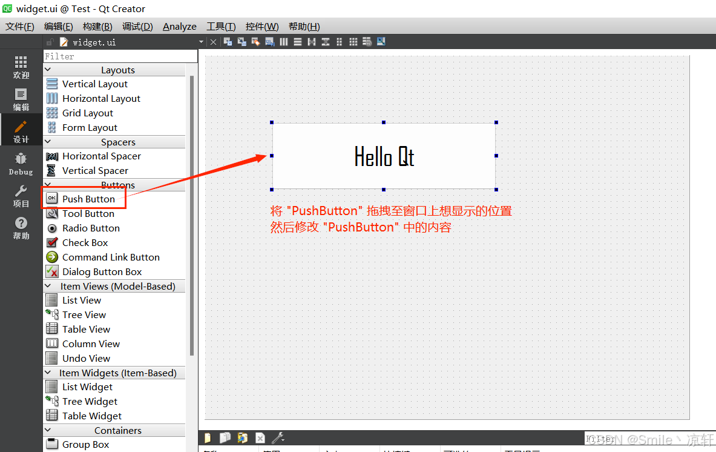Click Adjust Size toolbar icon
Image resolution: width=716 pixels, height=452 pixels.
(381, 42)
